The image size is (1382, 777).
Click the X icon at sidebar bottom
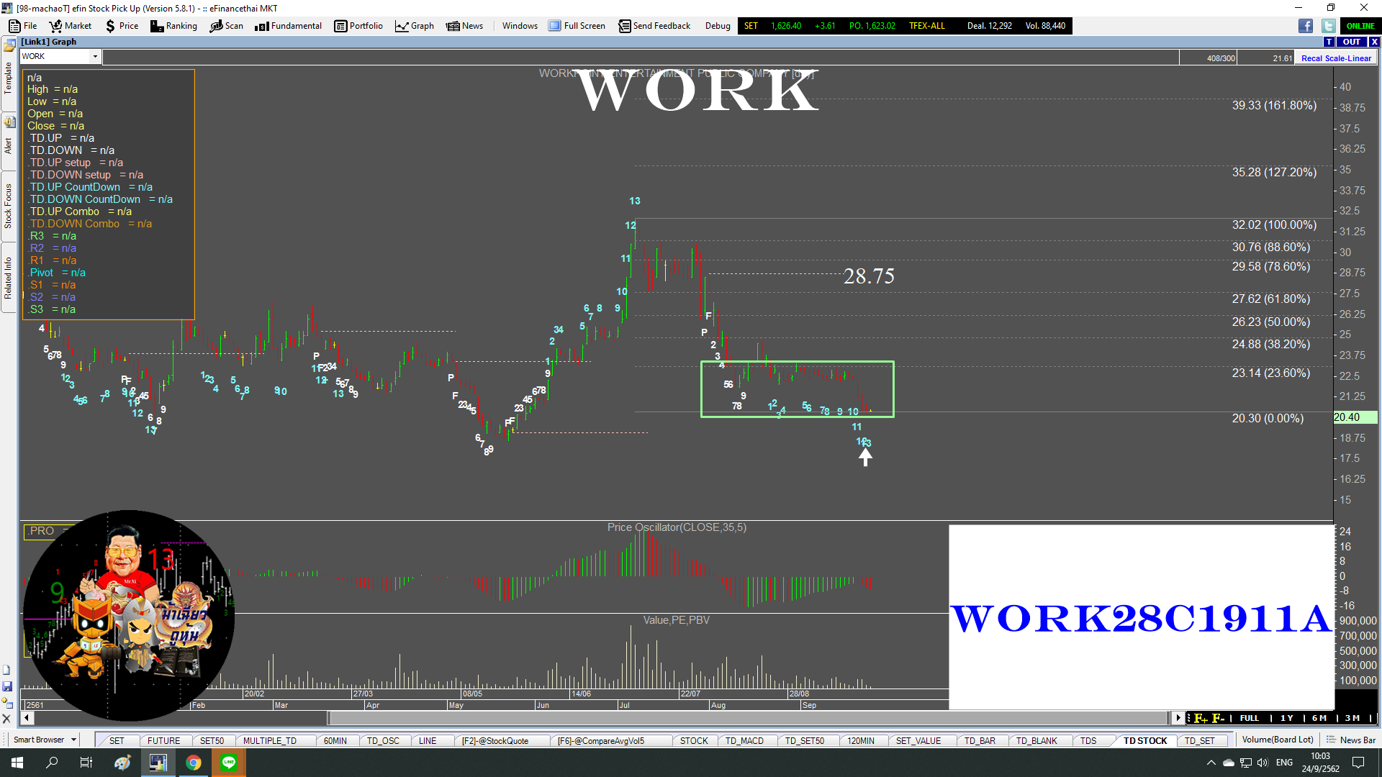[x=7, y=718]
